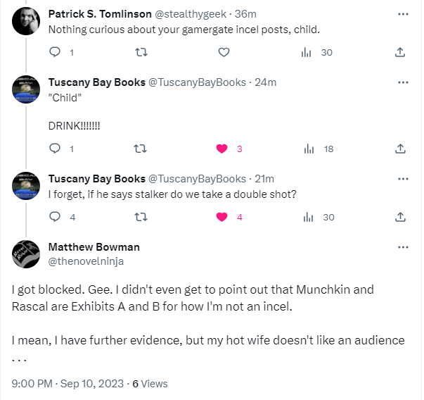Image resolution: width=424 pixels, height=400 pixels.
Task: Open Matthew Bowman's profile name
Action: click(x=94, y=247)
